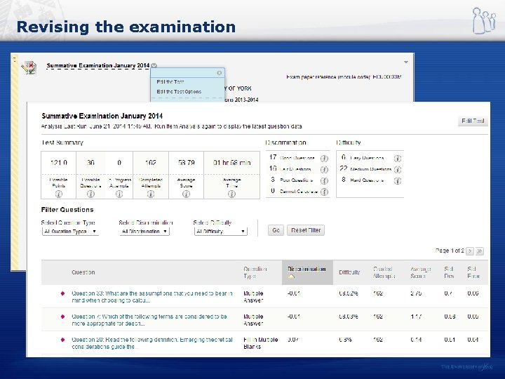Open Question 20 definition link
Screen dimensions: 505x379
pyautogui.click(x=152, y=343)
